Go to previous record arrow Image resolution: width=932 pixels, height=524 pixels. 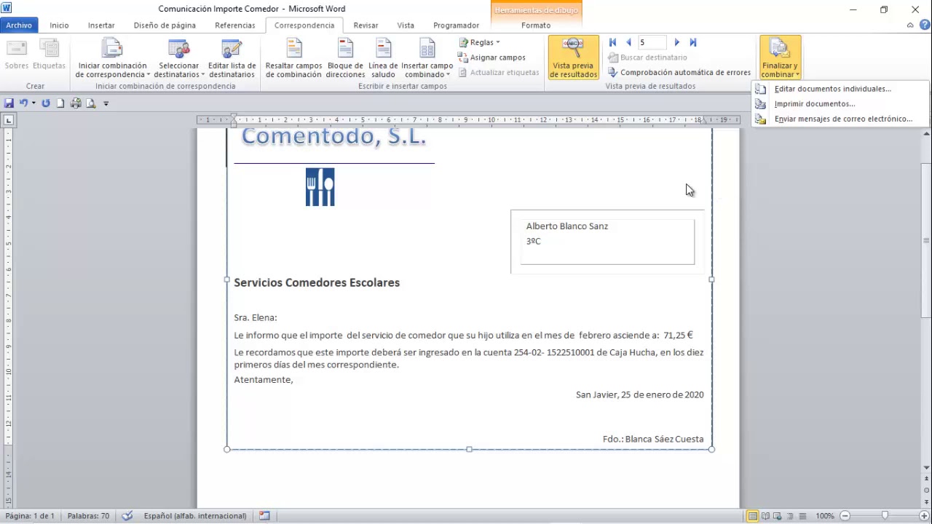point(628,43)
